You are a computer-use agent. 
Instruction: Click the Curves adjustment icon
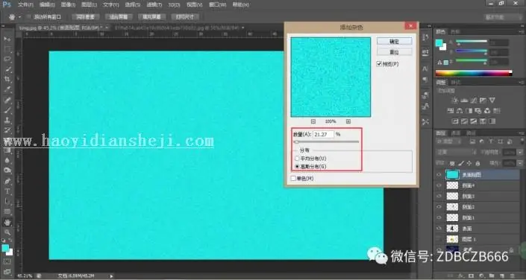pos(474,100)
